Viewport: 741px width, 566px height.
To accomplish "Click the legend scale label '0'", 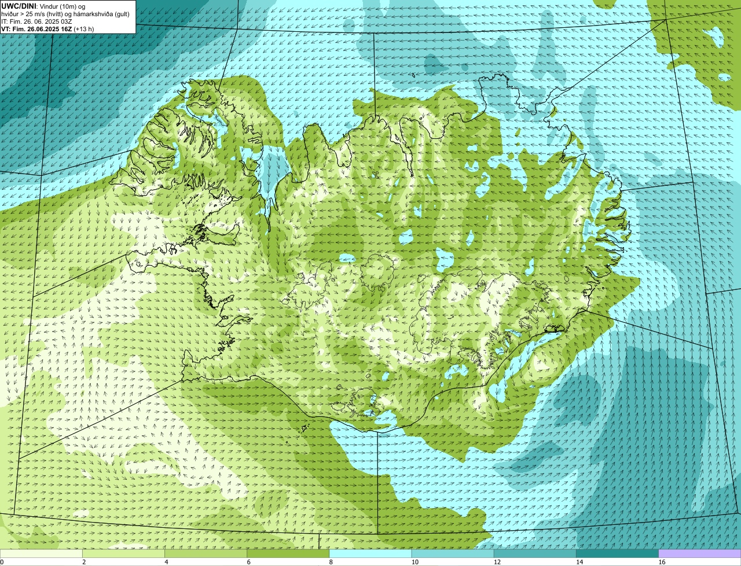I will coord(2,562).
